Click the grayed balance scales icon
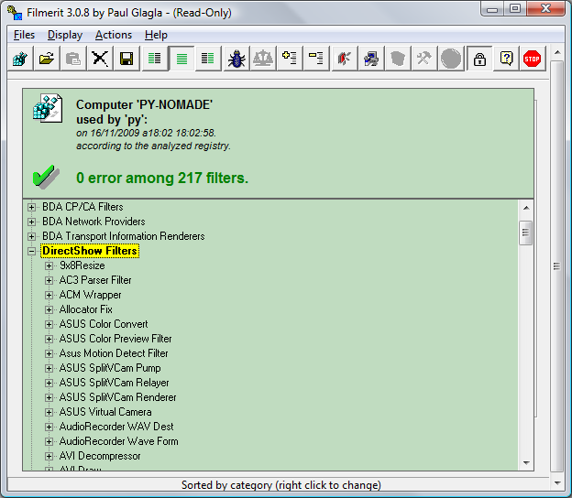The height and width of the screenshot is (498, 572). pyautogui.click(x=263, y=59)
